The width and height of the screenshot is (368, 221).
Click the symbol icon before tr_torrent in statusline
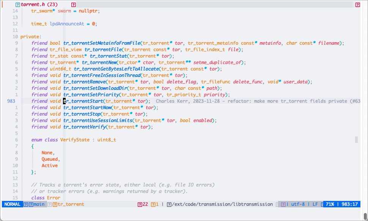coord(55,204)
